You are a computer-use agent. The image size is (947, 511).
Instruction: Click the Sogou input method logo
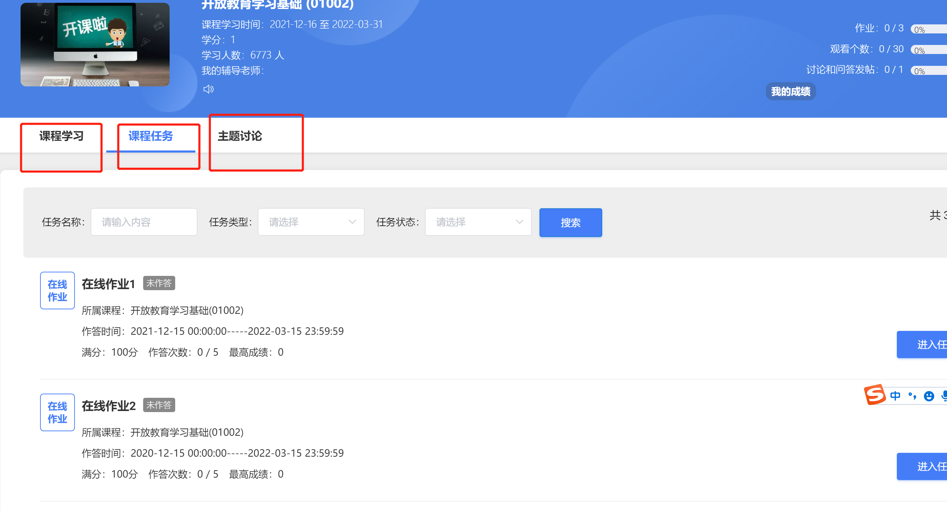pyautogui.click(x=875, y=394)
